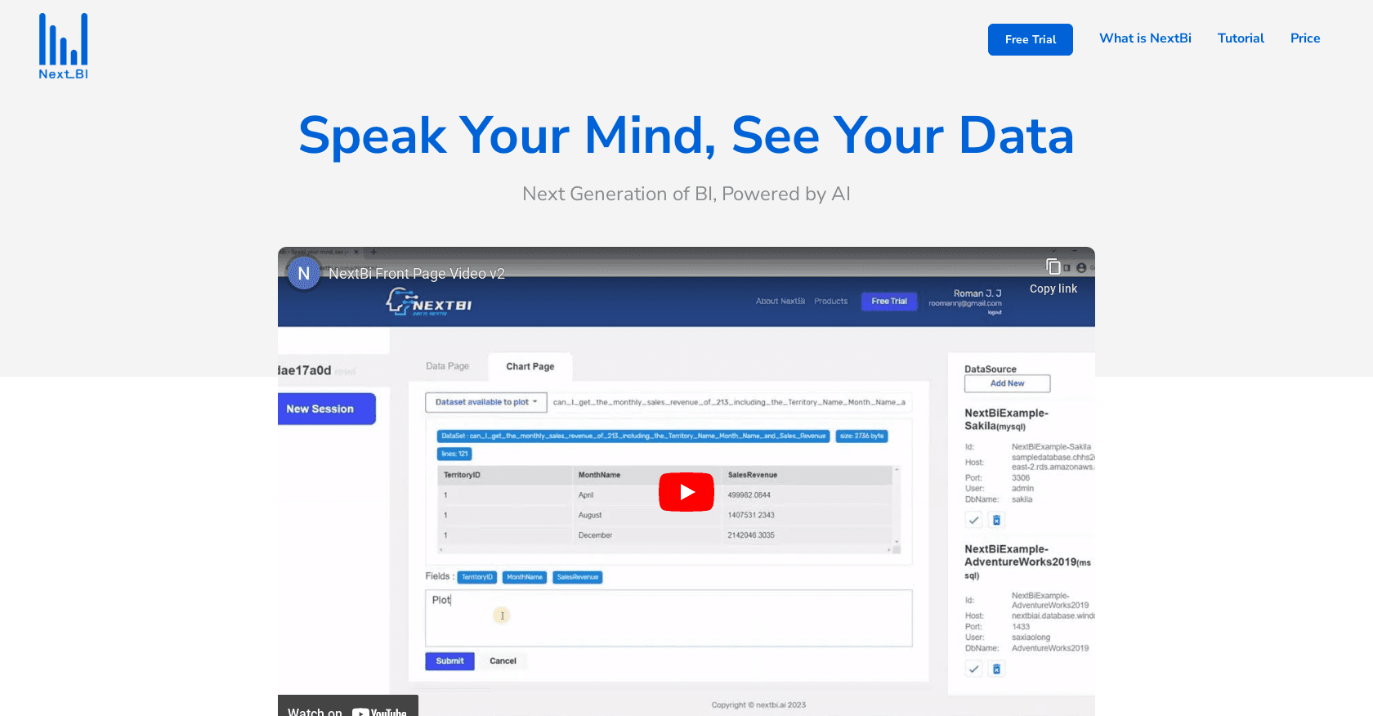
Task: Click the Plot text input field in the preview
Action: pyautogui.click(x=669, y=618)
